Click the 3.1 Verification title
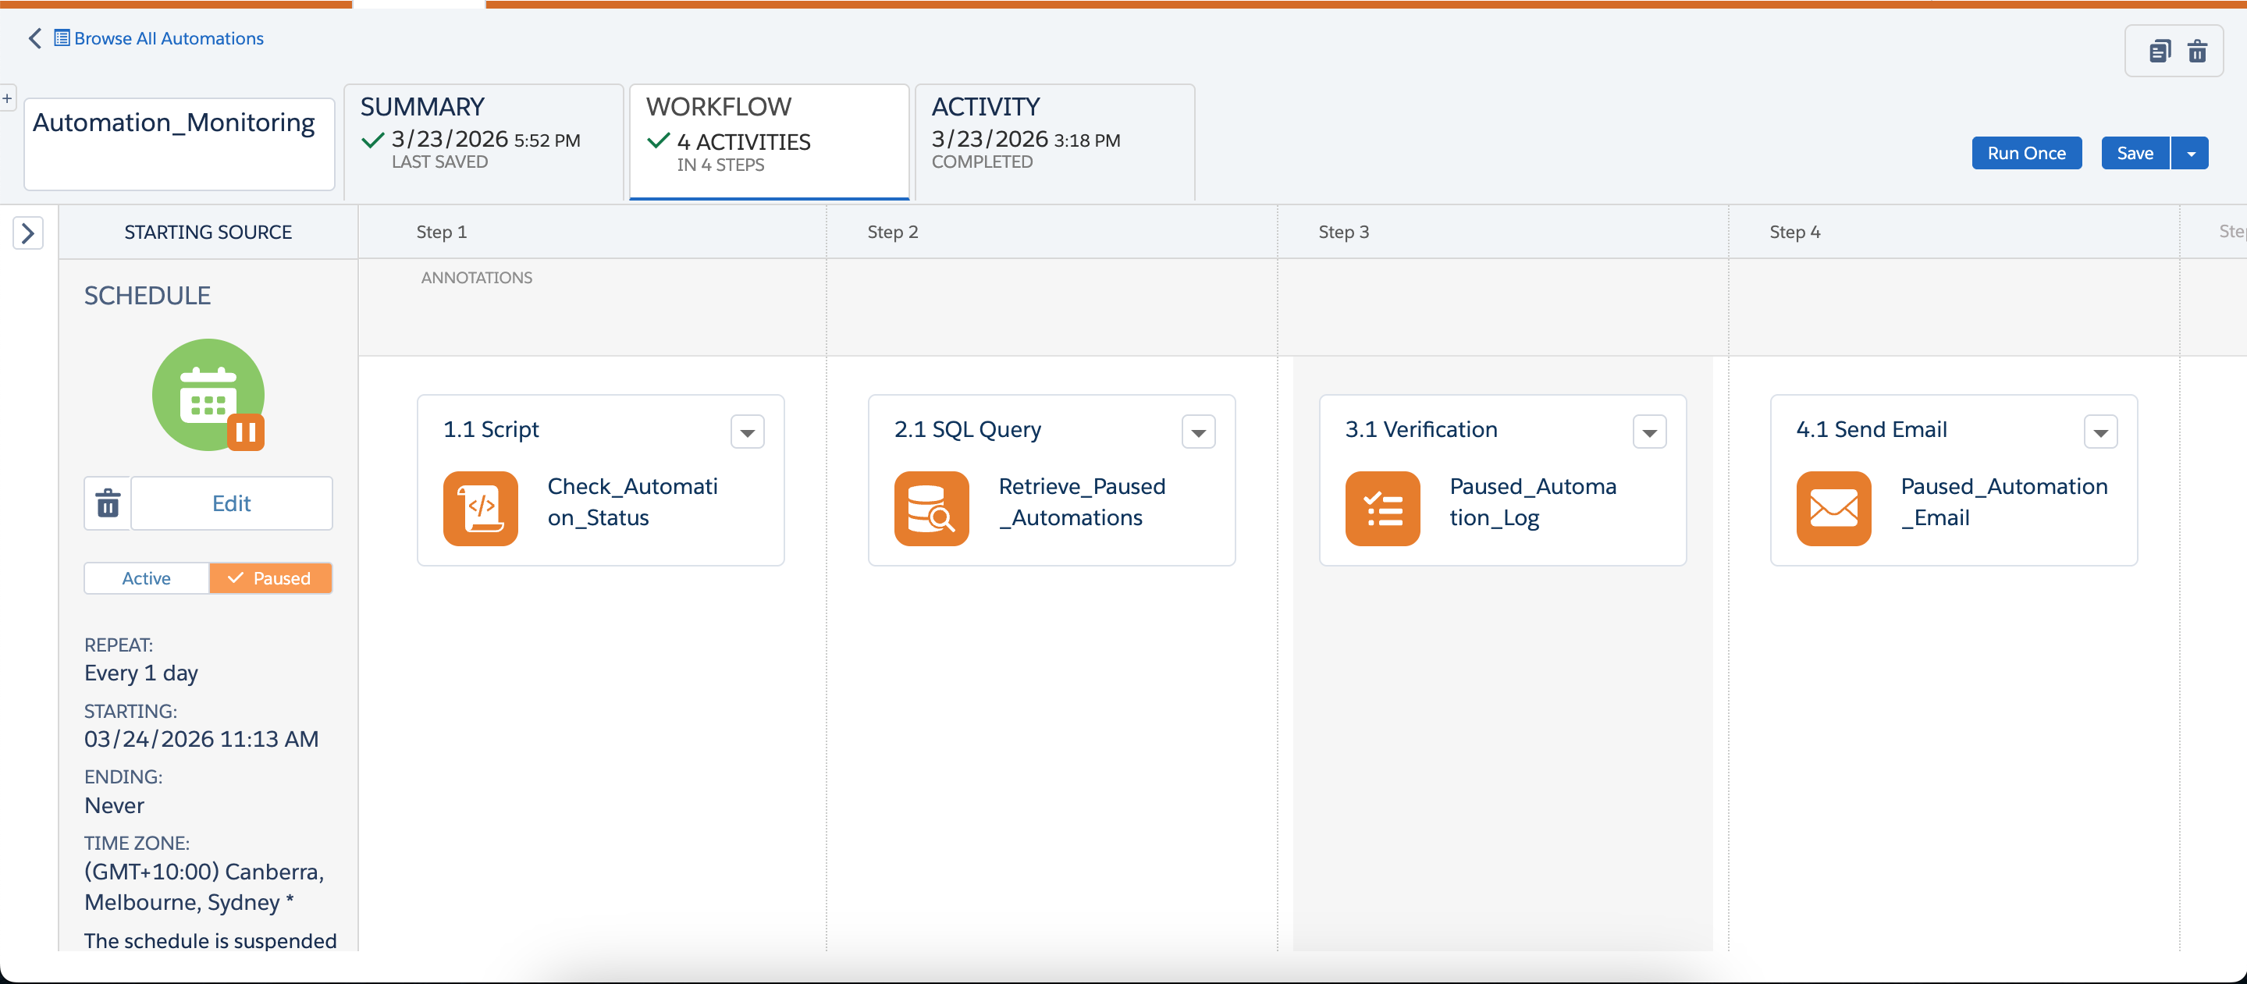 pyautogui.click(x=1421, y=429)
